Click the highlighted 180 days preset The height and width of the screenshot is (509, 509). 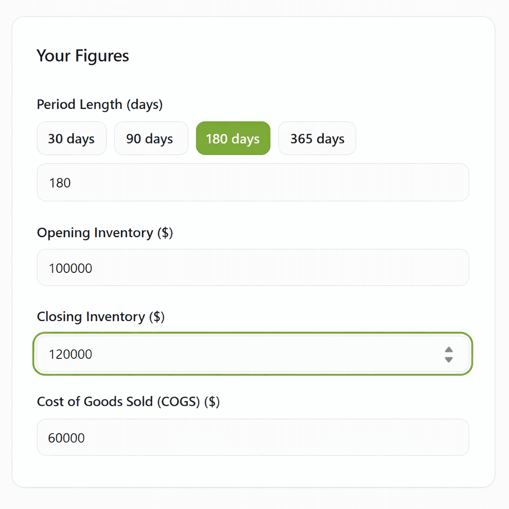click(233, 138)
